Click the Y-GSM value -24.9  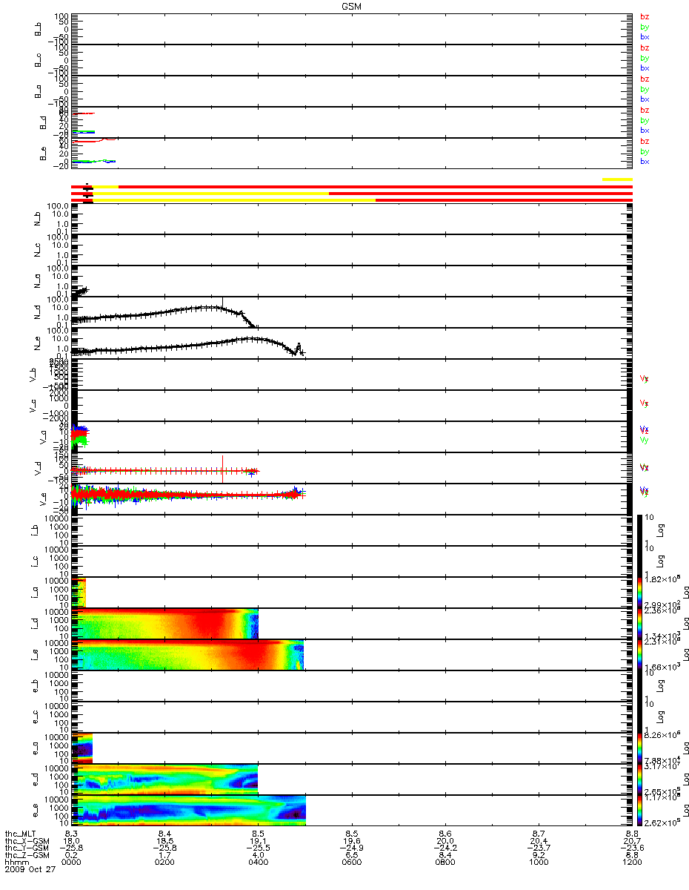click(352, 848)
